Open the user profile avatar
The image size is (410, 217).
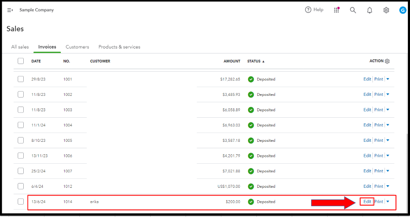click(x=402, y=10)
